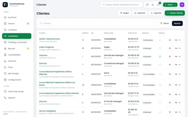Open the Chat menu item
This screenshot has width=188, height=117.
click(x=17, y=67)
